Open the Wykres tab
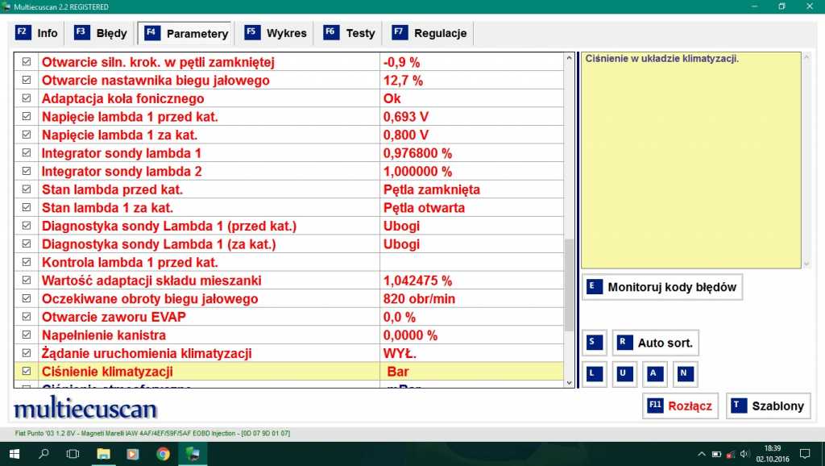Screen dimensions: 825x466 [x=276, y=33]
